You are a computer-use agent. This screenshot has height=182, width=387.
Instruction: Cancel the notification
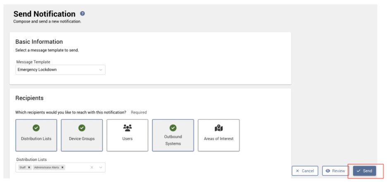point(305,170)
